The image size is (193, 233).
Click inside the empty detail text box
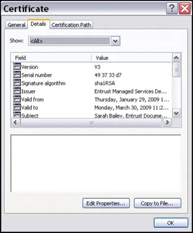(x=96, y=163)
